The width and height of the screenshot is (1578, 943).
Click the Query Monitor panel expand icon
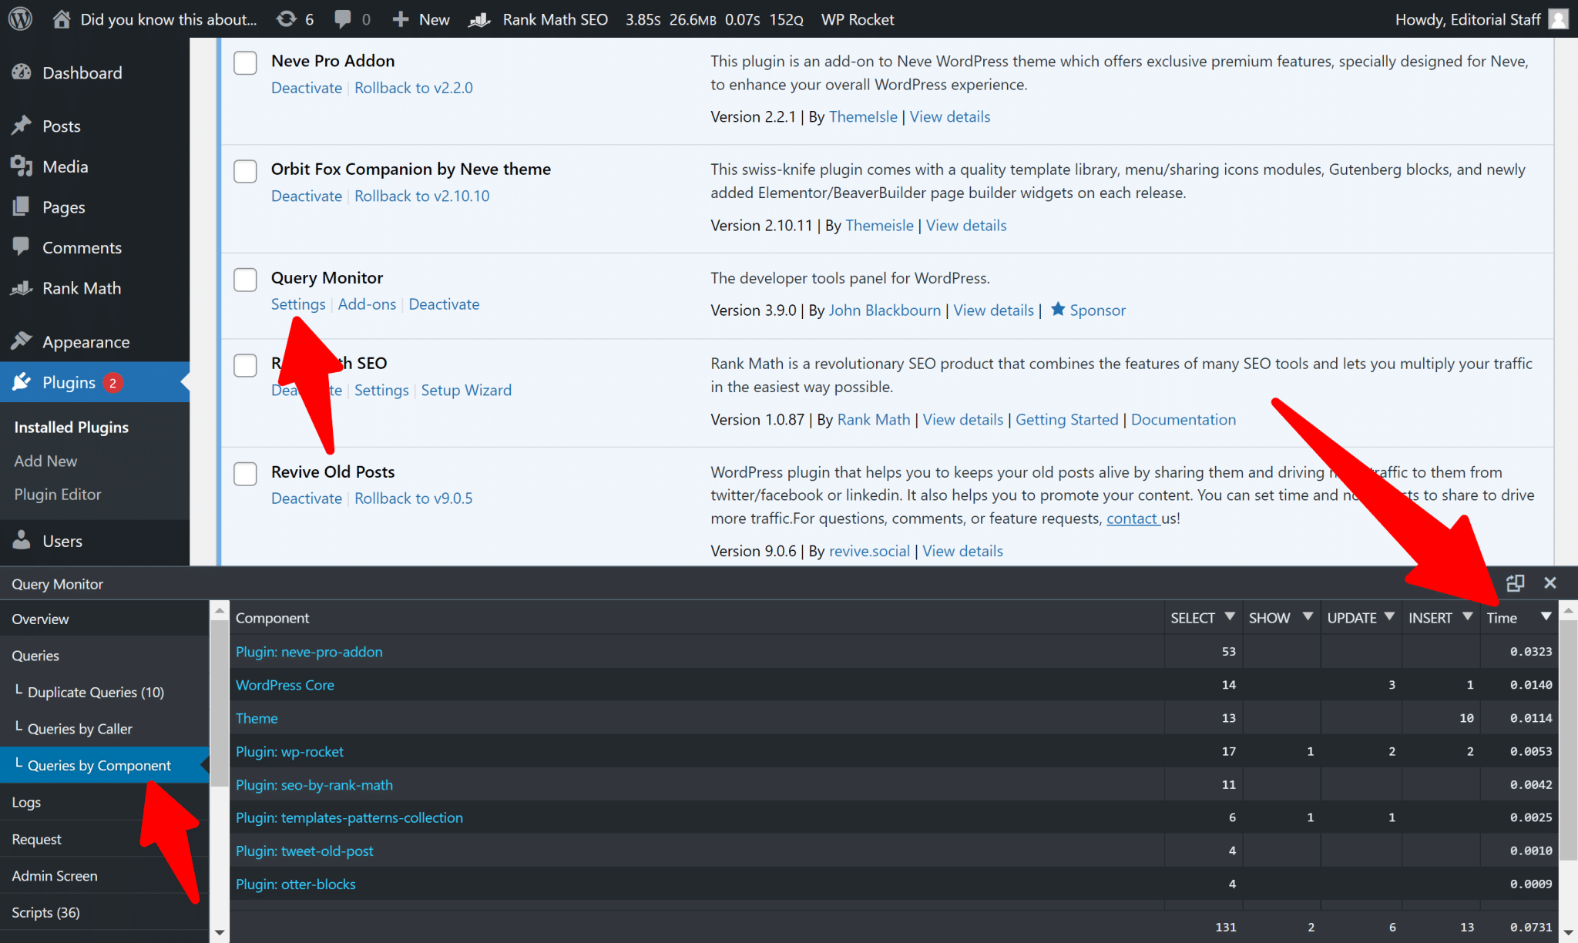pos(1515,582)
